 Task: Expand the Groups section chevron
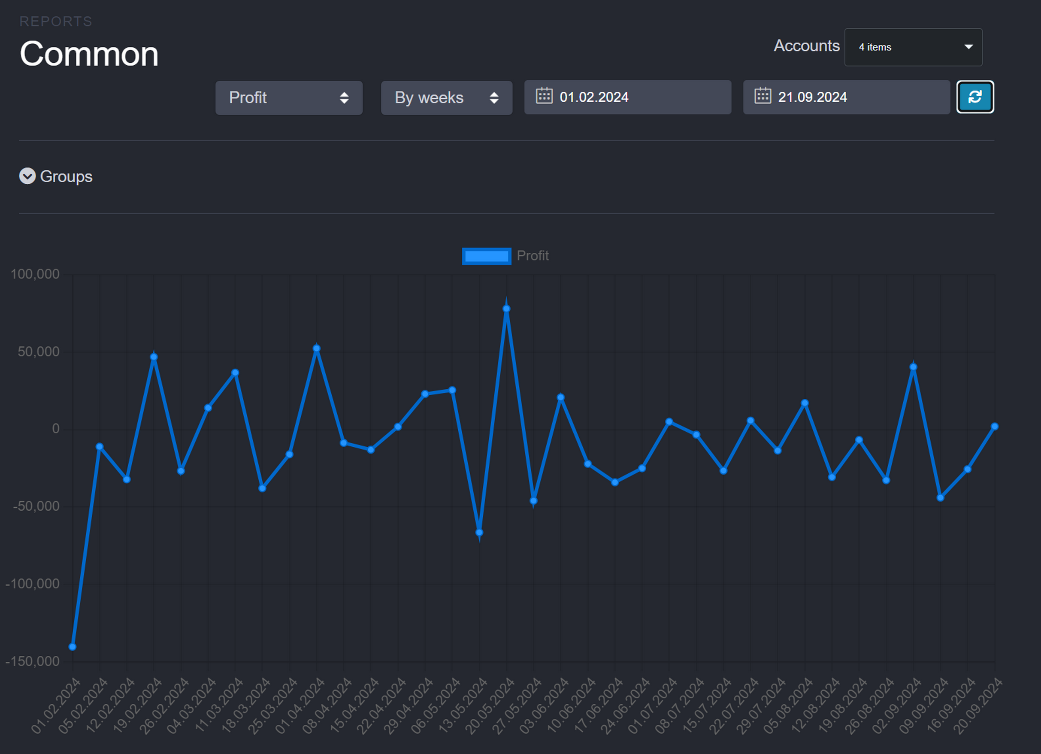coord(27,176)
